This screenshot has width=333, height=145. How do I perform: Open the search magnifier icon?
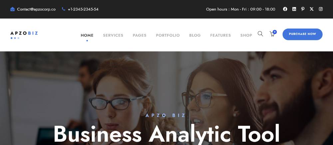tap(260, 34)
